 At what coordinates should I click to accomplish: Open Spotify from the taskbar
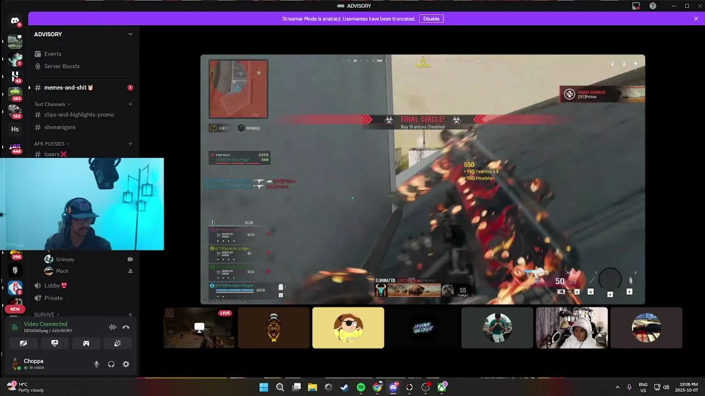click(361, 387)
